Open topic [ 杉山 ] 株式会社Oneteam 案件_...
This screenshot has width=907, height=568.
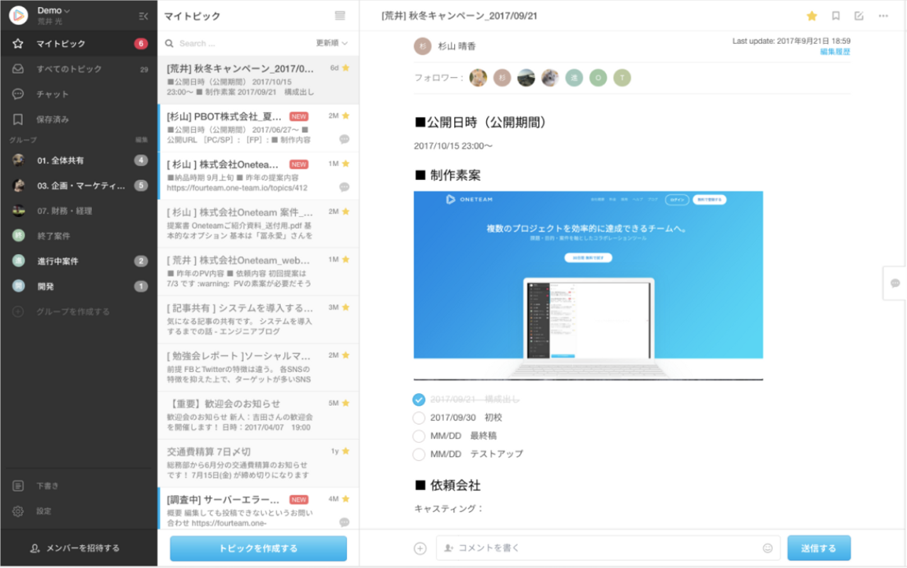(x=258, y=223)
